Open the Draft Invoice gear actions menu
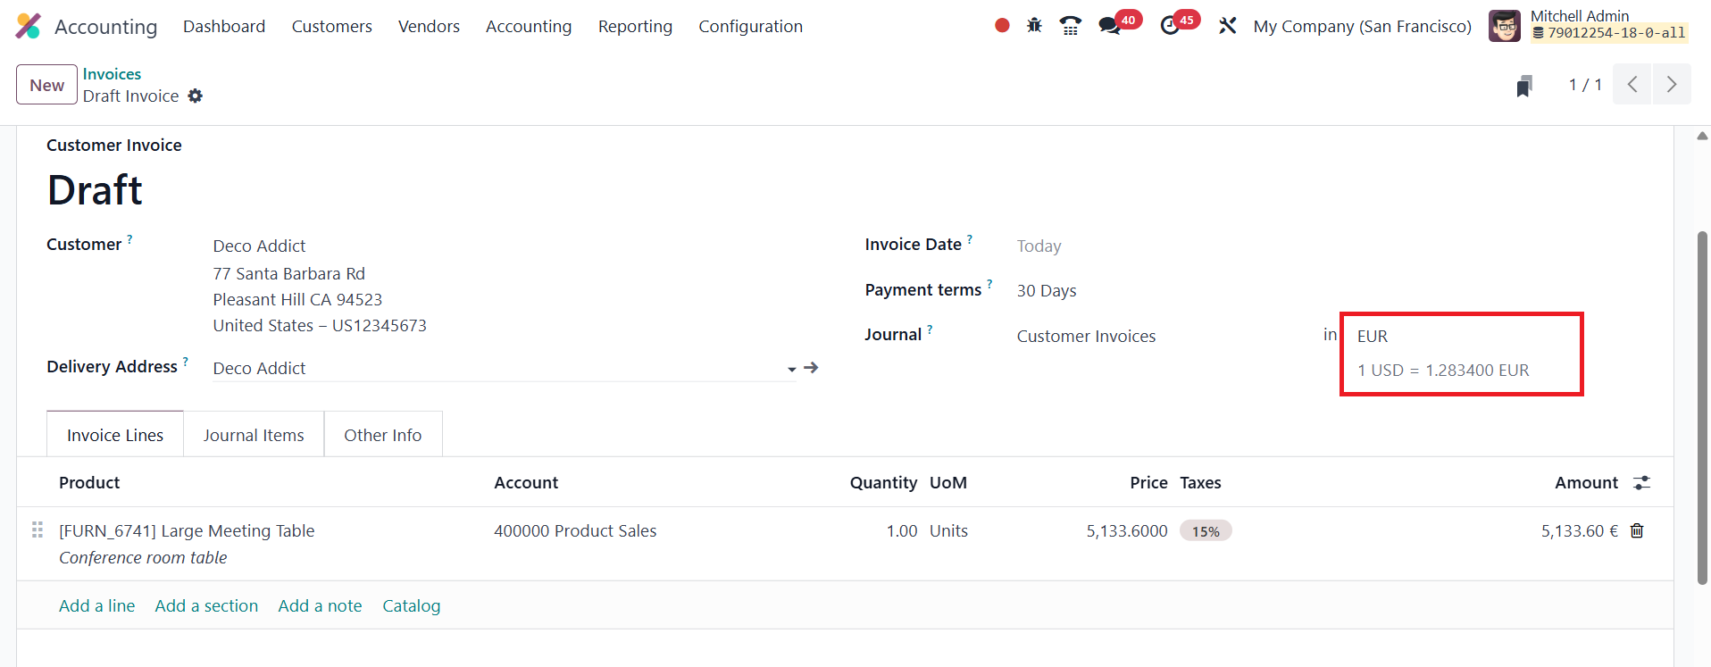The width and height of the screenshot is (1711, 667). coord(196,96)
